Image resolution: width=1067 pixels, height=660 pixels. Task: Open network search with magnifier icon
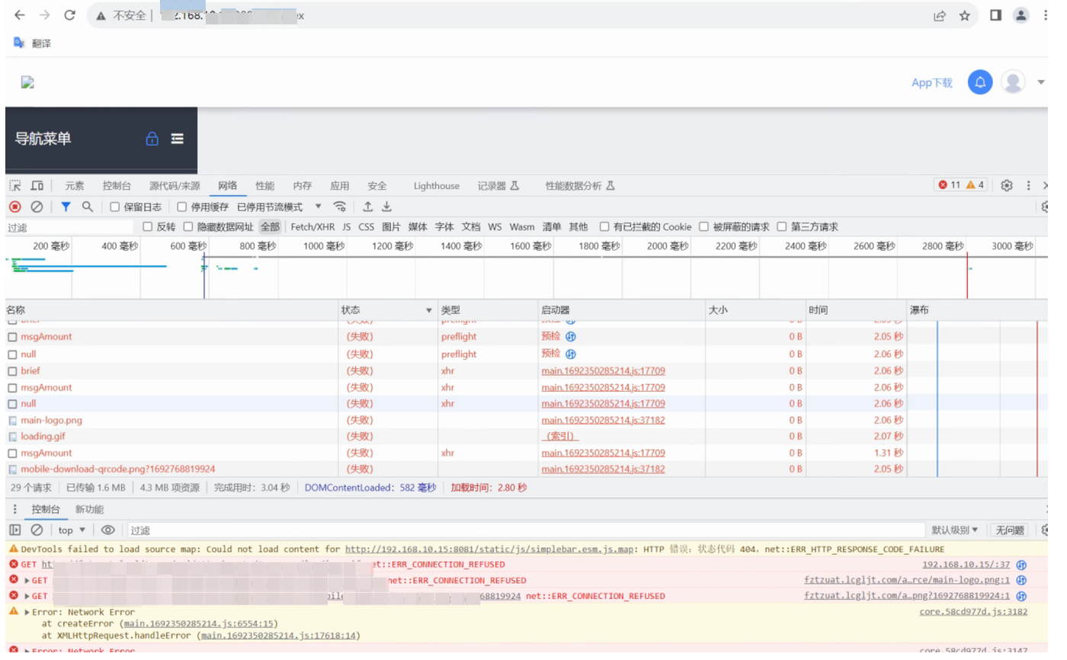pyautogui.click(x=88, y=207)
